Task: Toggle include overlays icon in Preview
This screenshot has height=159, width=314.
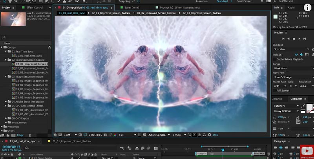Action: click(x=307, y=54)
